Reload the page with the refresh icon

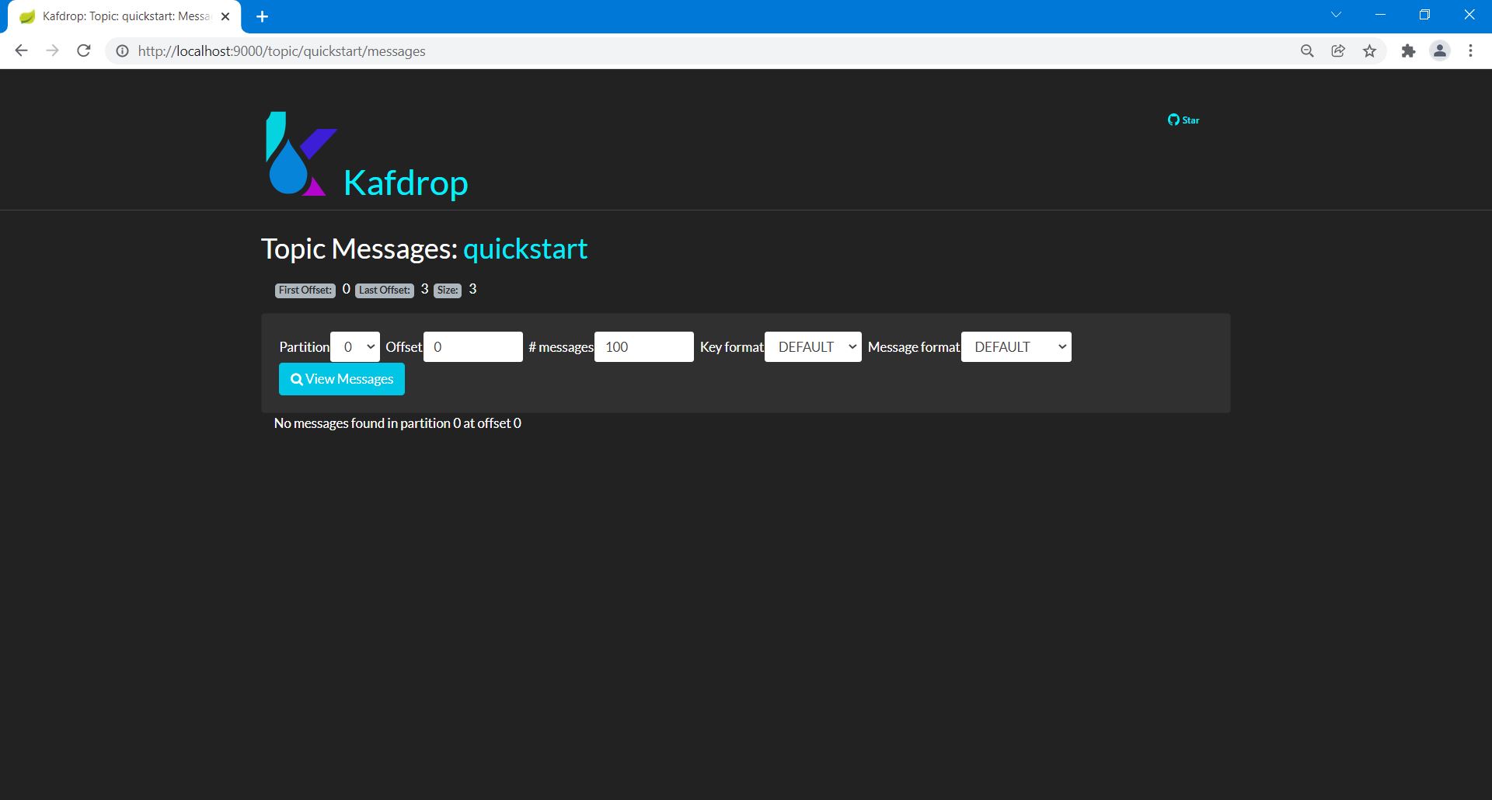coord(84,51)
